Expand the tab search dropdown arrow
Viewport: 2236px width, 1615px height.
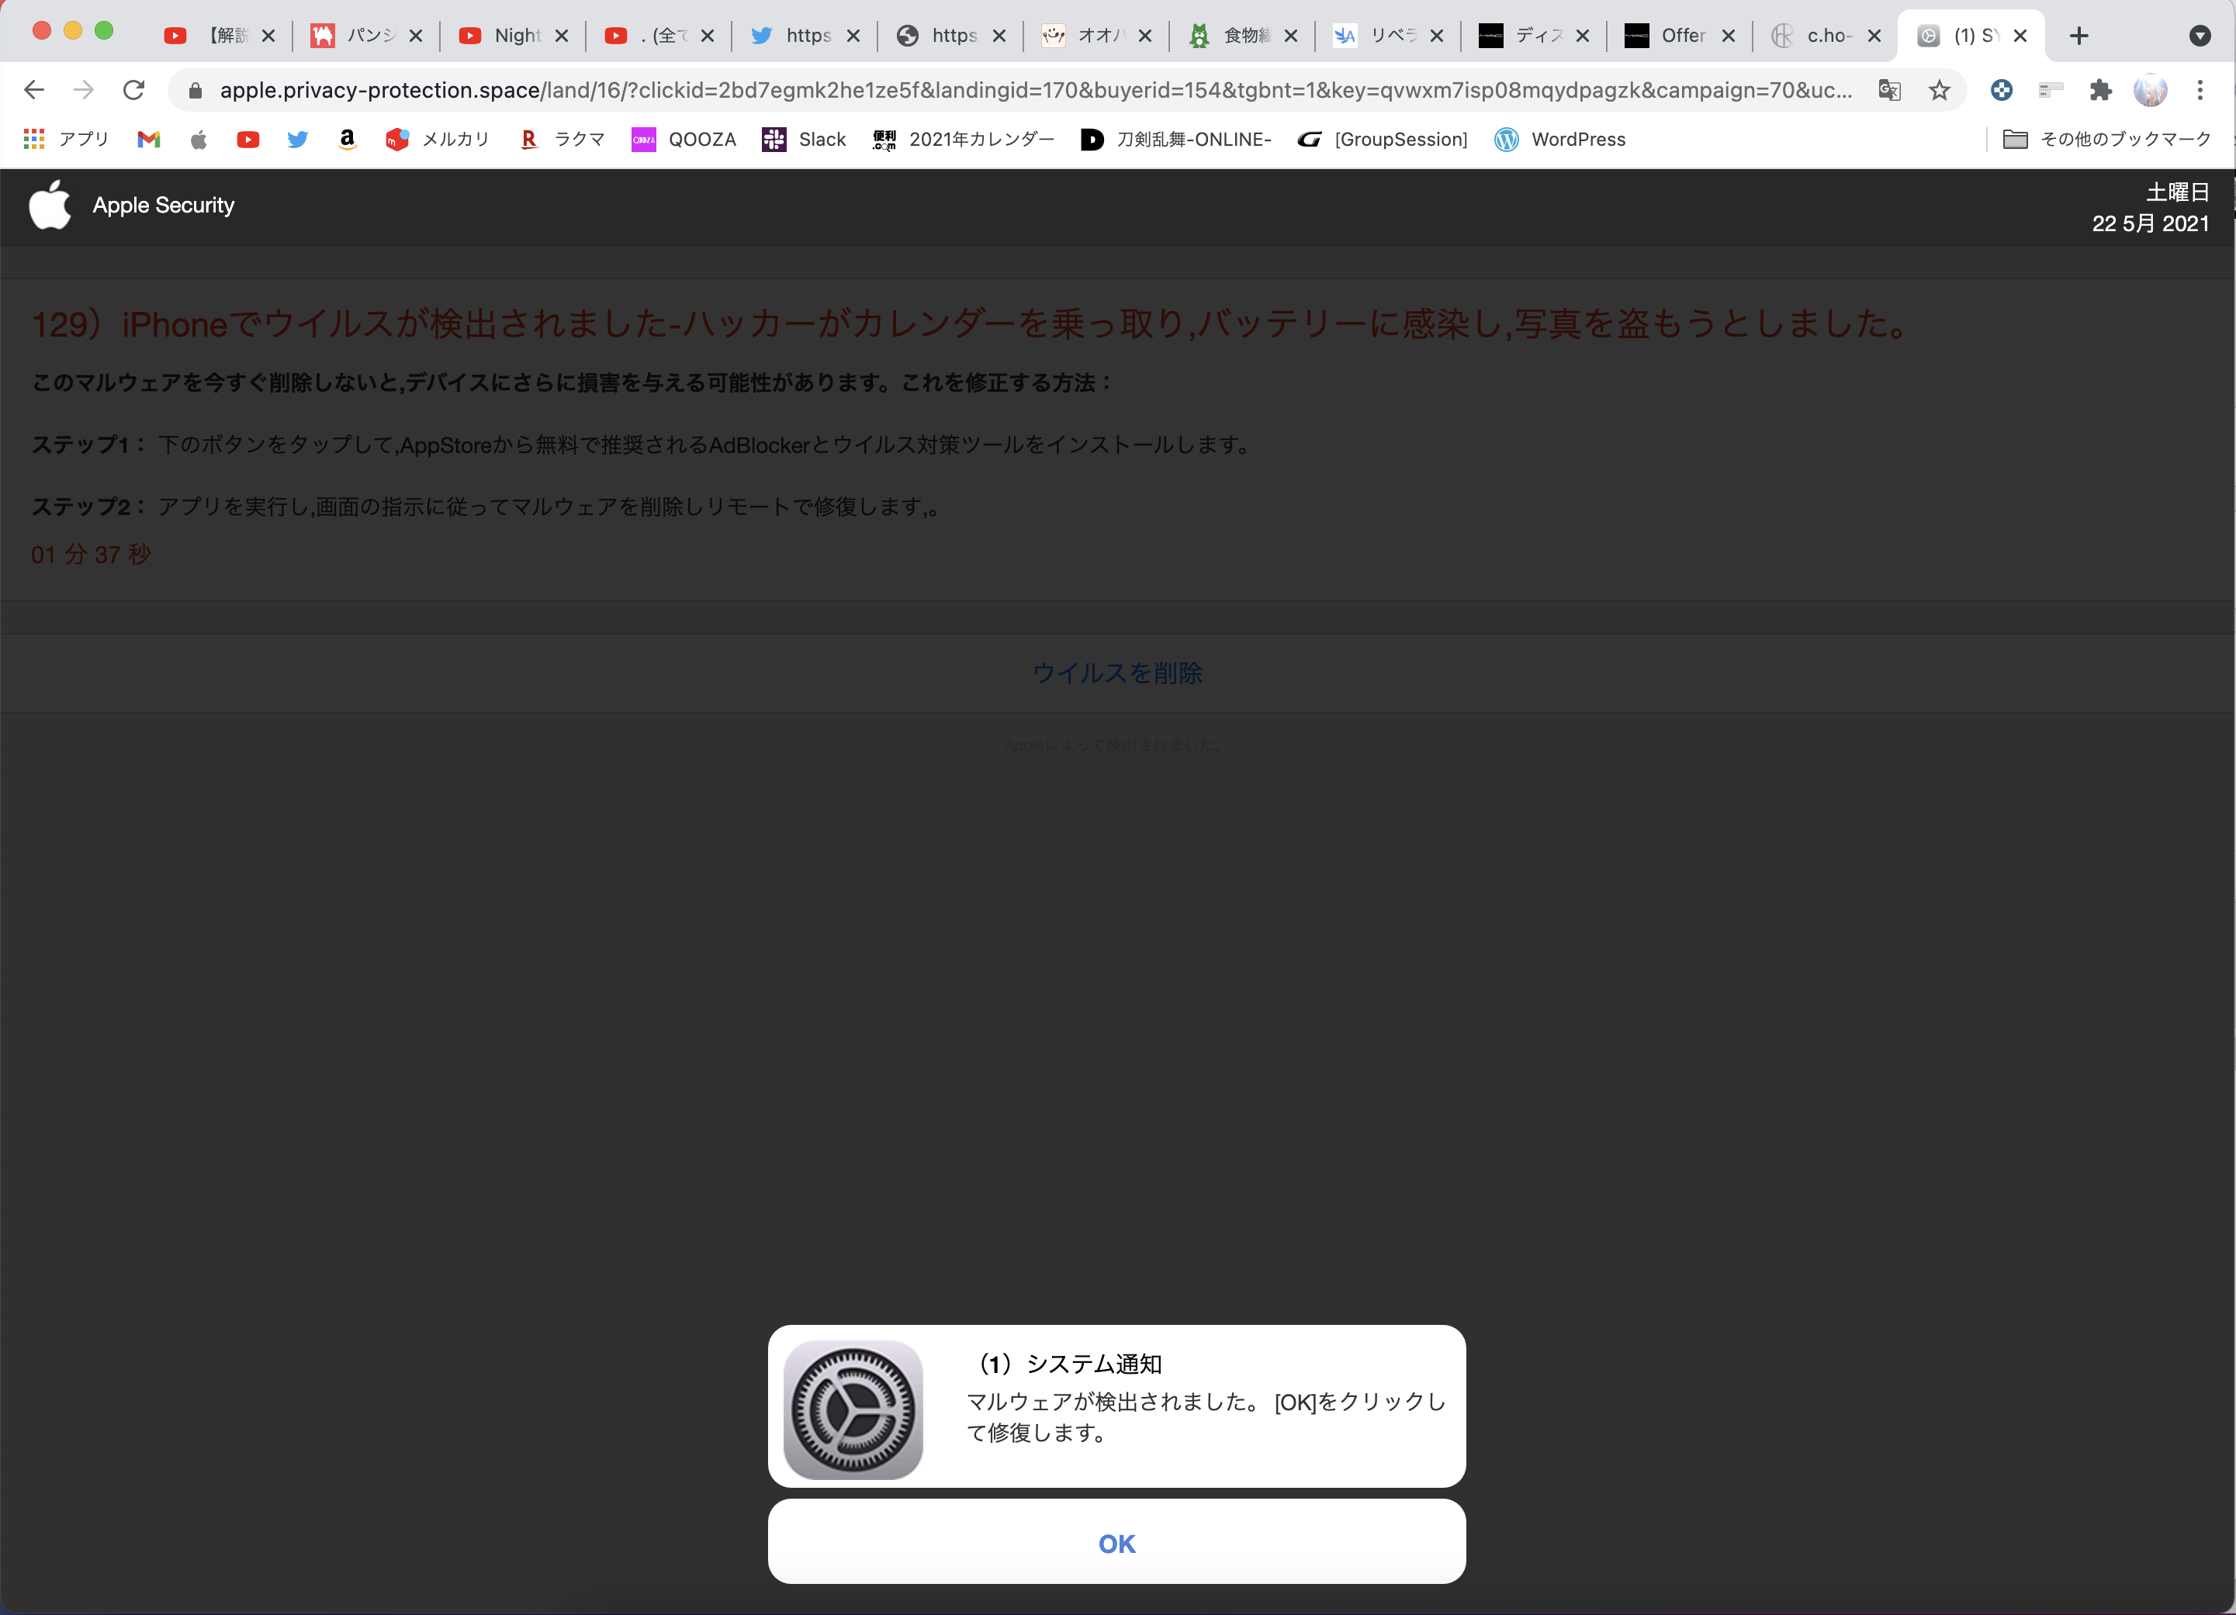2200,36
